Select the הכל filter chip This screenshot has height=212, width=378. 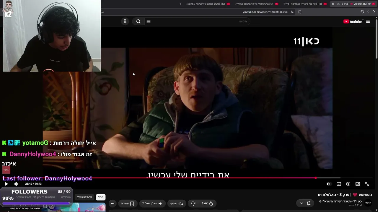(x=101, y=197)
